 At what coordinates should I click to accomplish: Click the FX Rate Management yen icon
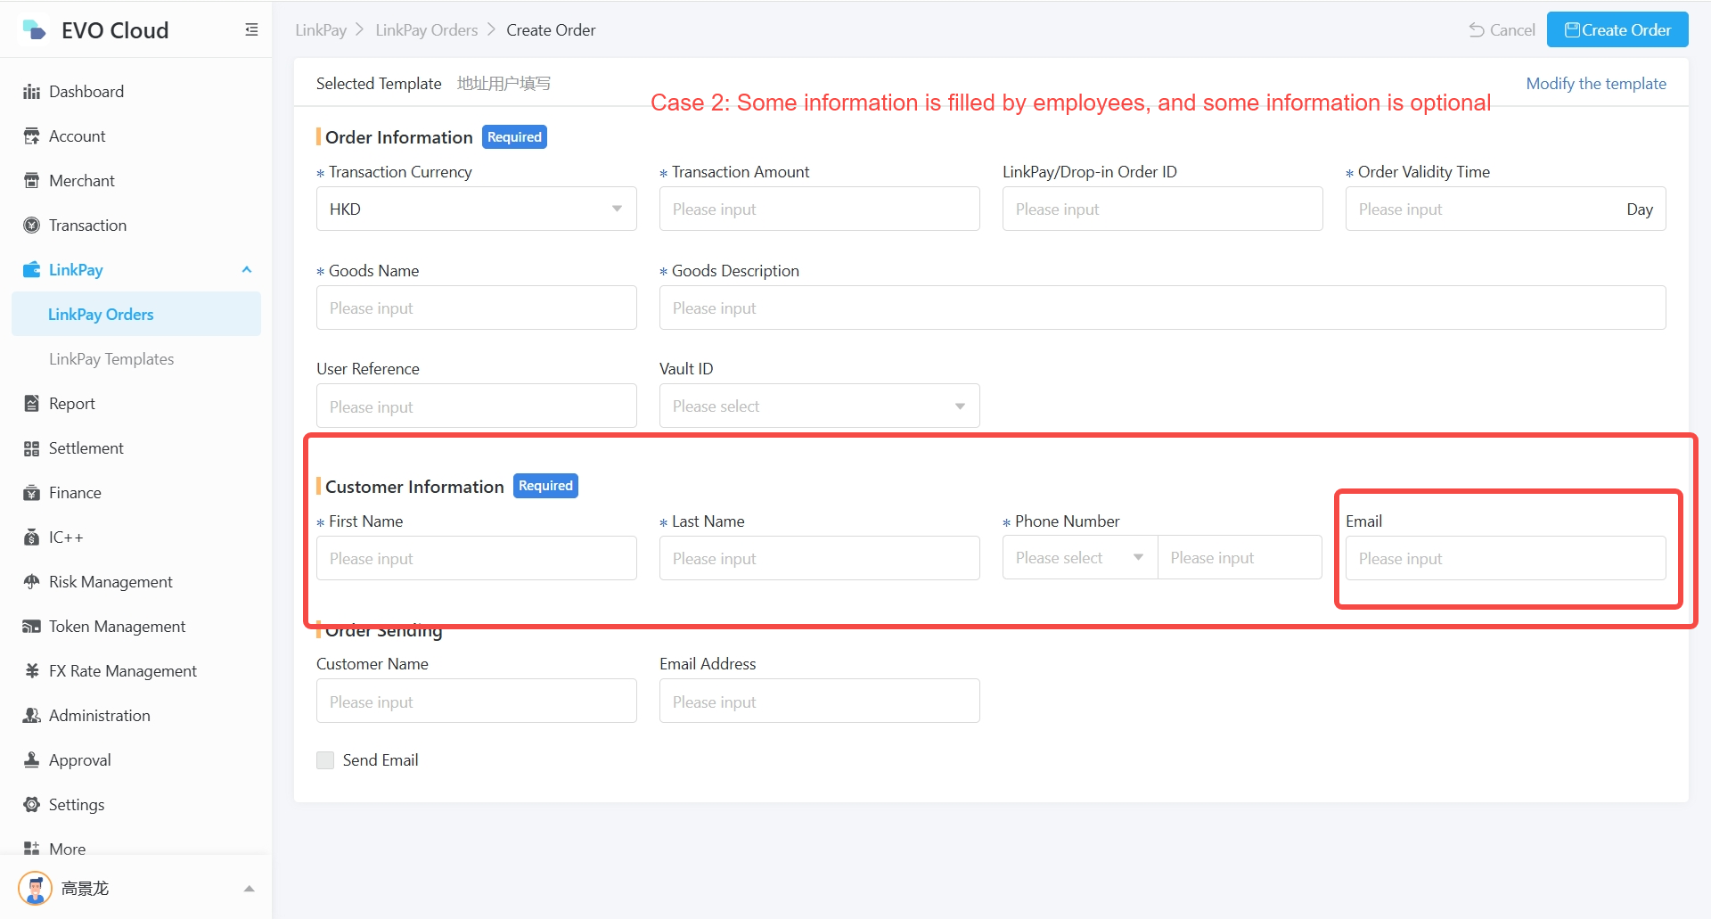tap(31, 671)
